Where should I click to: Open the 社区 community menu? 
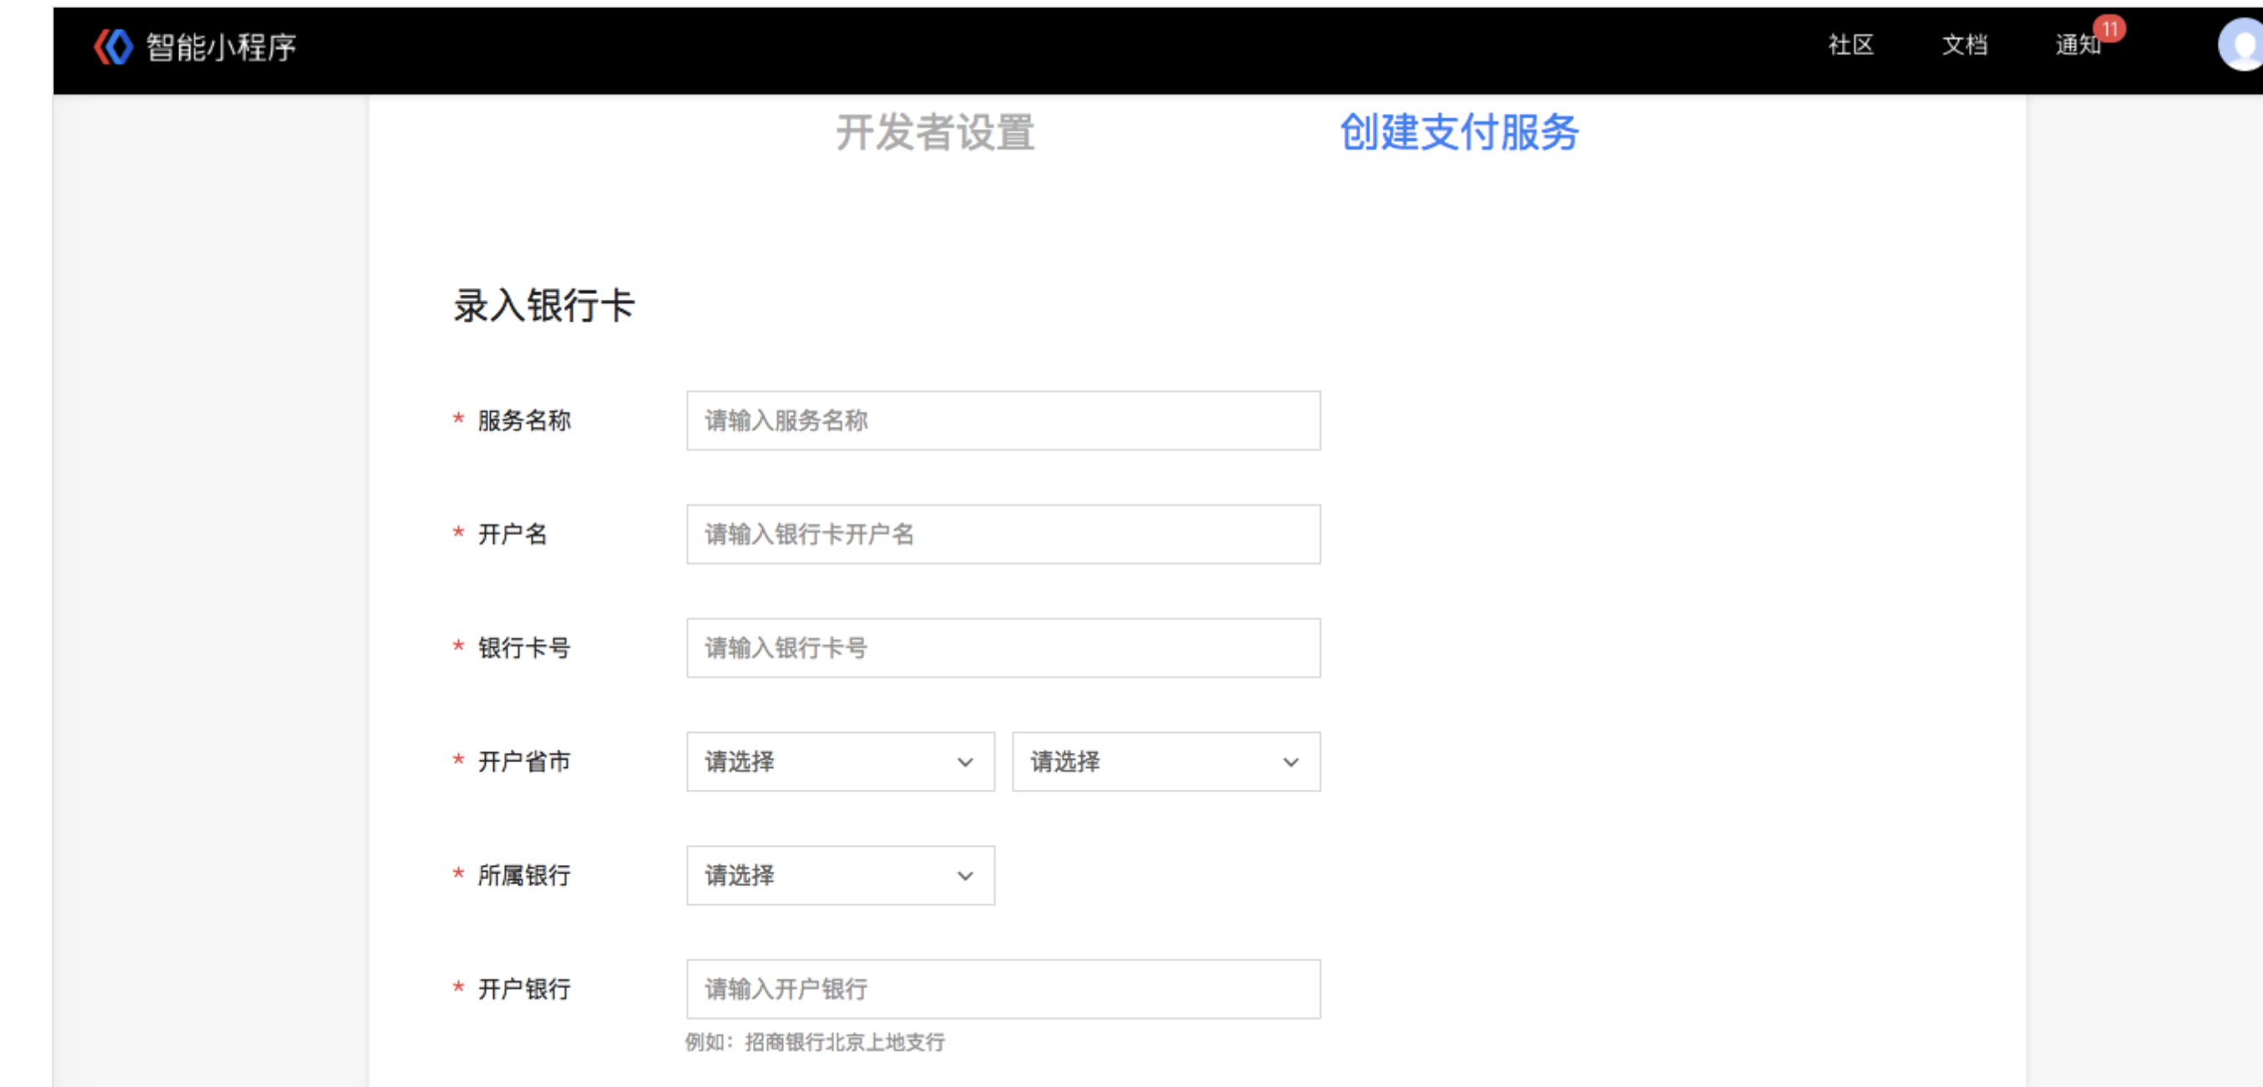[1850, 45]
